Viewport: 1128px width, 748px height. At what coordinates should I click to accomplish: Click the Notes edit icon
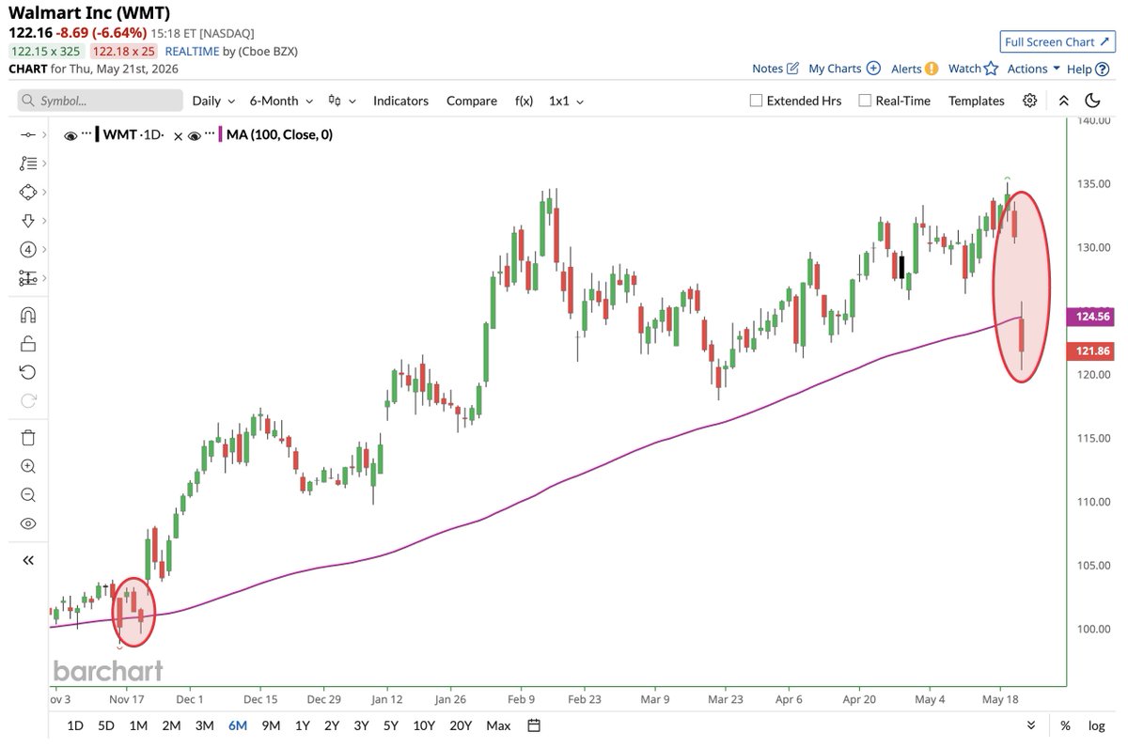pyautogui.click(x=791, y=69)
